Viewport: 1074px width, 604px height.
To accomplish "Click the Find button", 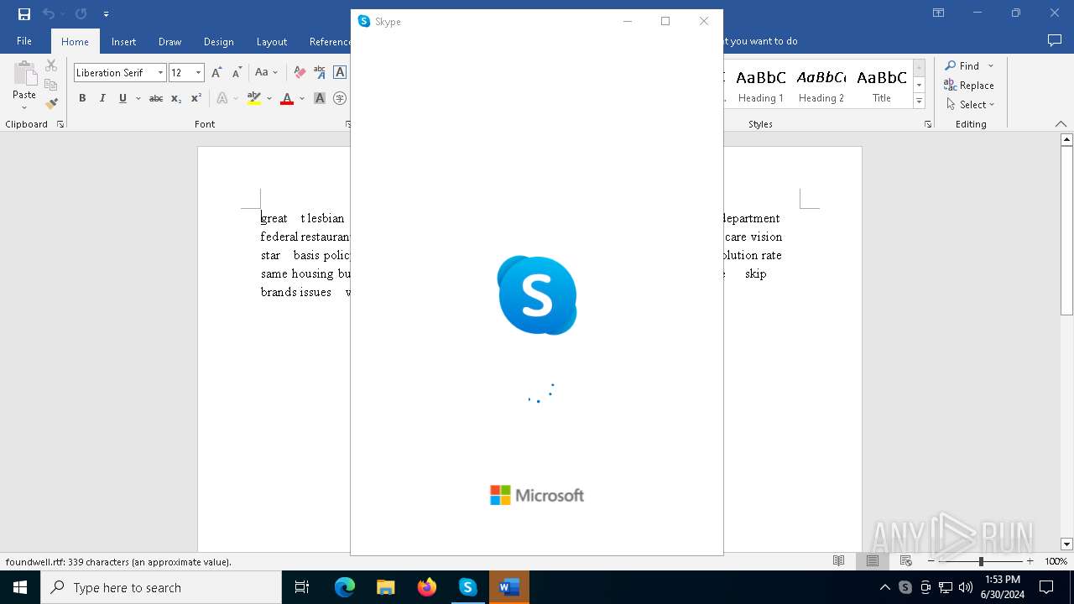I will click(x=962, y=66).
